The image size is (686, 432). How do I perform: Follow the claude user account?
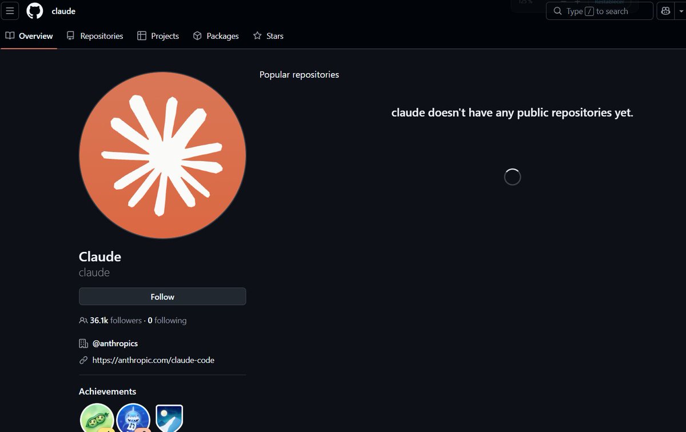(x=162, y=297)
